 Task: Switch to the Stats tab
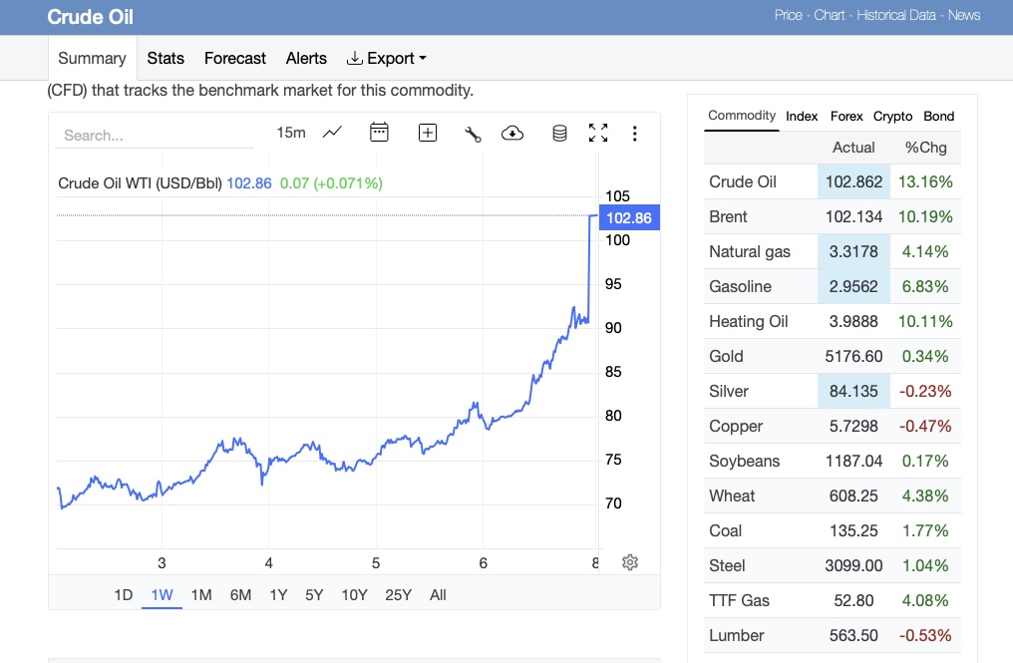[166, 58]
